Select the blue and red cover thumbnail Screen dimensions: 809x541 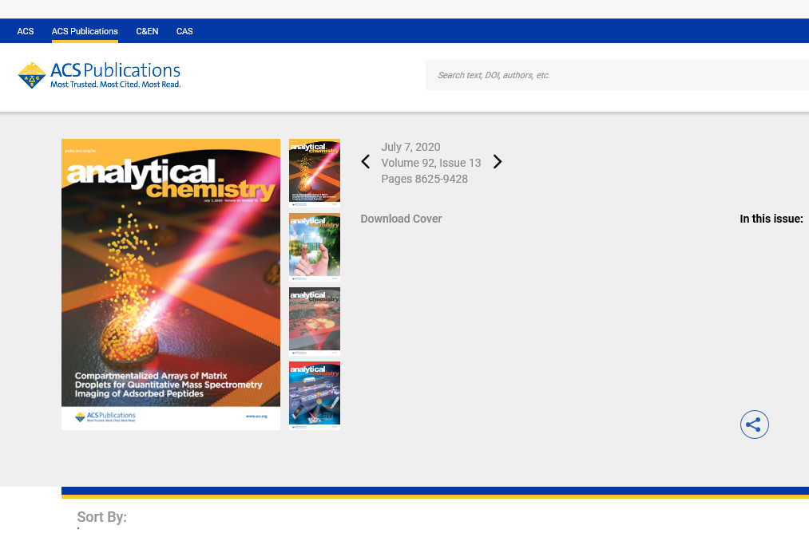[314, 396]
